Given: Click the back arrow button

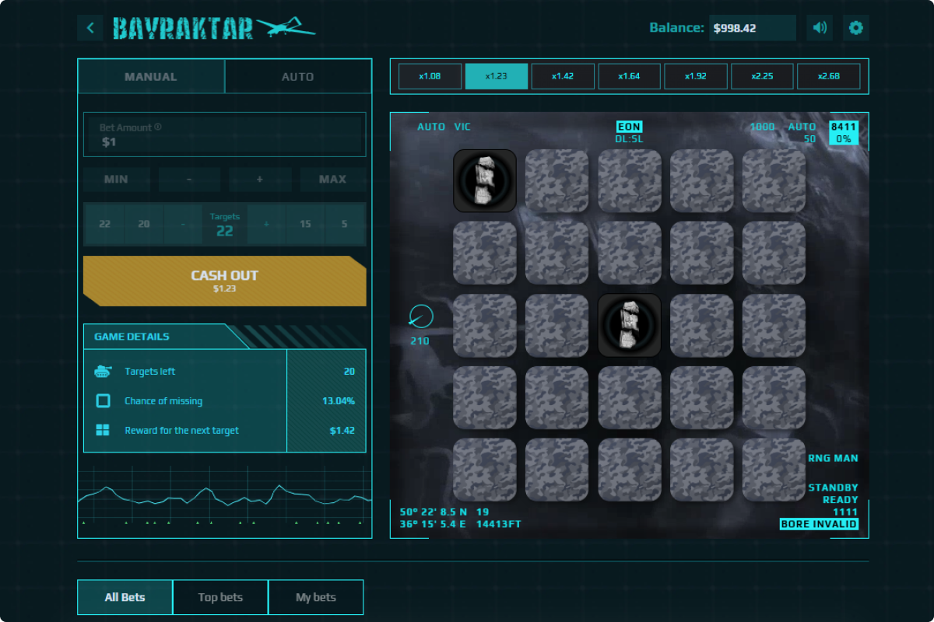Looking at the screenshot, I should coord(90,28).
